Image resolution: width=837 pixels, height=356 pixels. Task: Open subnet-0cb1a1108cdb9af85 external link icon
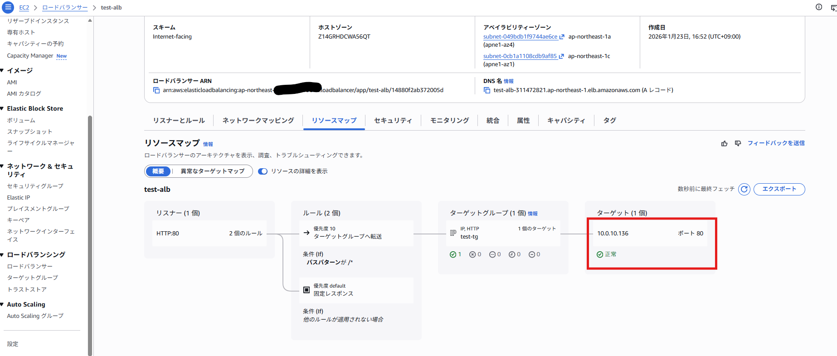[561, 56]
